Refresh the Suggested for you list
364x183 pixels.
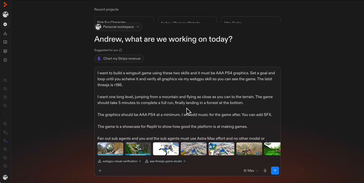tap(121, 50)
